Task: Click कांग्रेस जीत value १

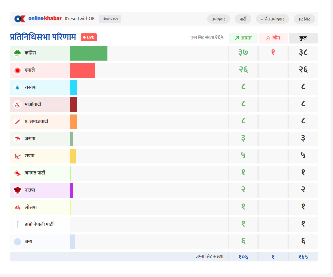Action: pos(273,52)
